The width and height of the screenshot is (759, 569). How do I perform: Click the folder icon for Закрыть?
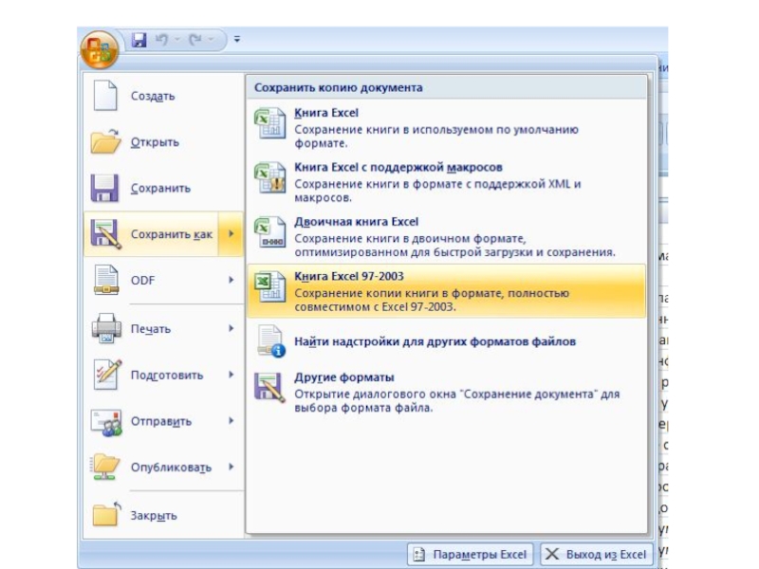(106, 514)
